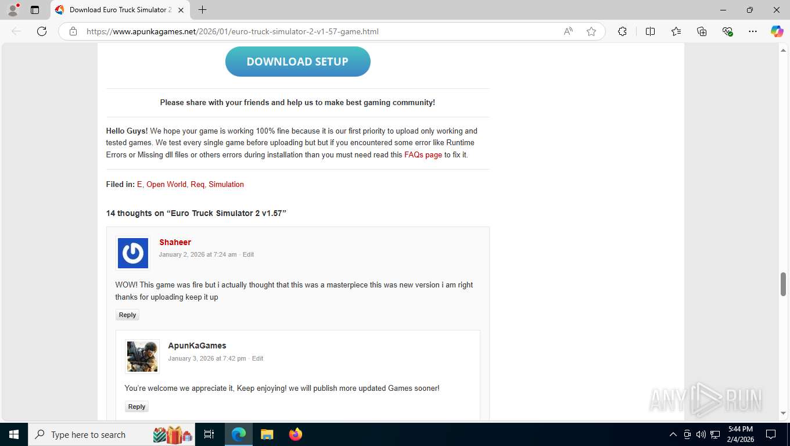Open Collections icon
This screenshot has width=790, height=446.
(702, 31)
